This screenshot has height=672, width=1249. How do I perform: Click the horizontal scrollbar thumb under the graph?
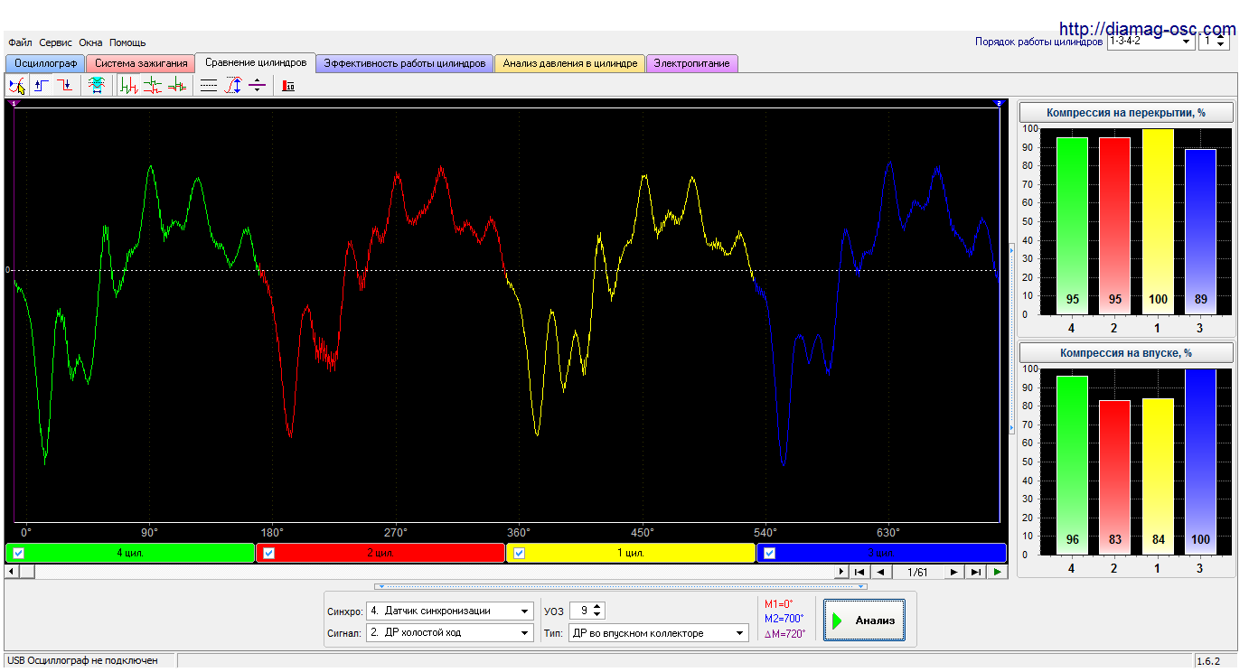pos(27,572)
